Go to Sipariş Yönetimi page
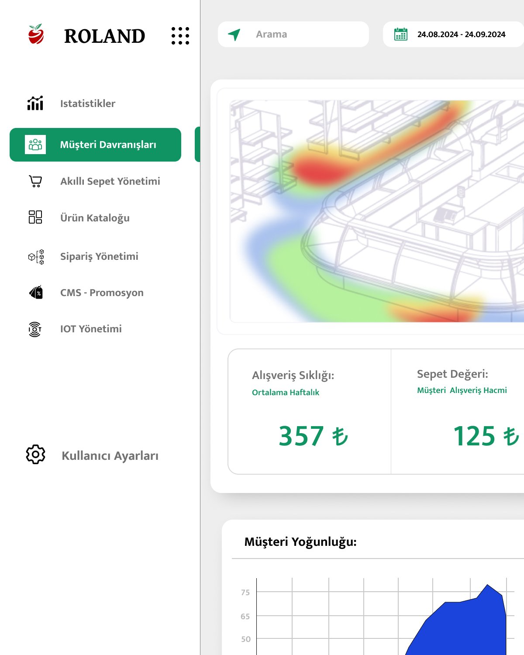This screenshot has width=524, height=655. point(99,256)
